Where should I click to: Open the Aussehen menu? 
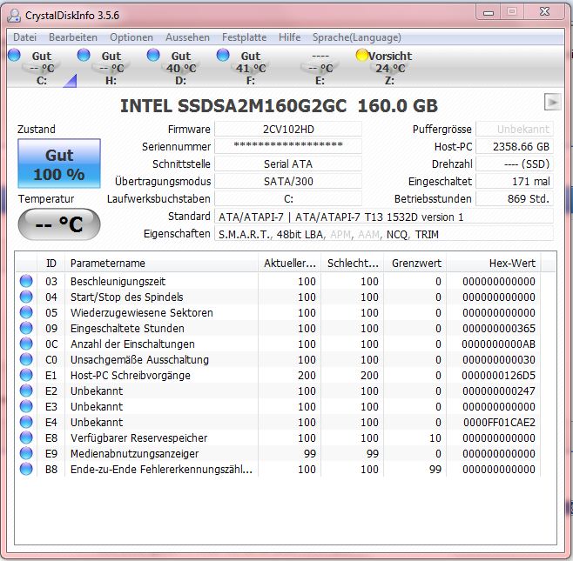tap(187, 37)
